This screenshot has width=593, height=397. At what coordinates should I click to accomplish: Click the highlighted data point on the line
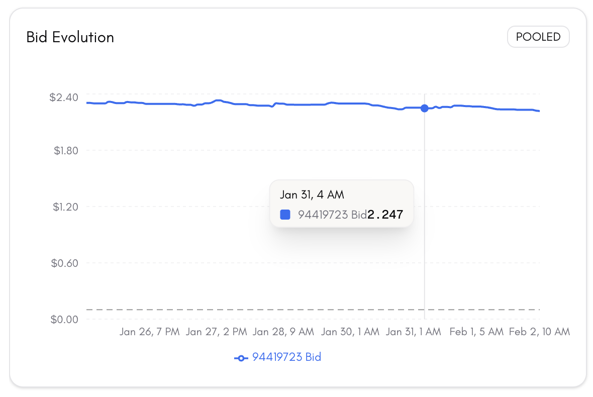tap(424, 109)
